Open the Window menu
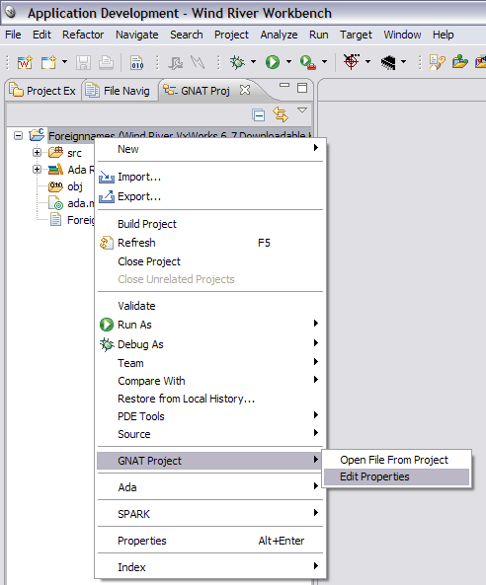Image resolution: width=486 pixels, height=585 pixels. click(402, 35)
